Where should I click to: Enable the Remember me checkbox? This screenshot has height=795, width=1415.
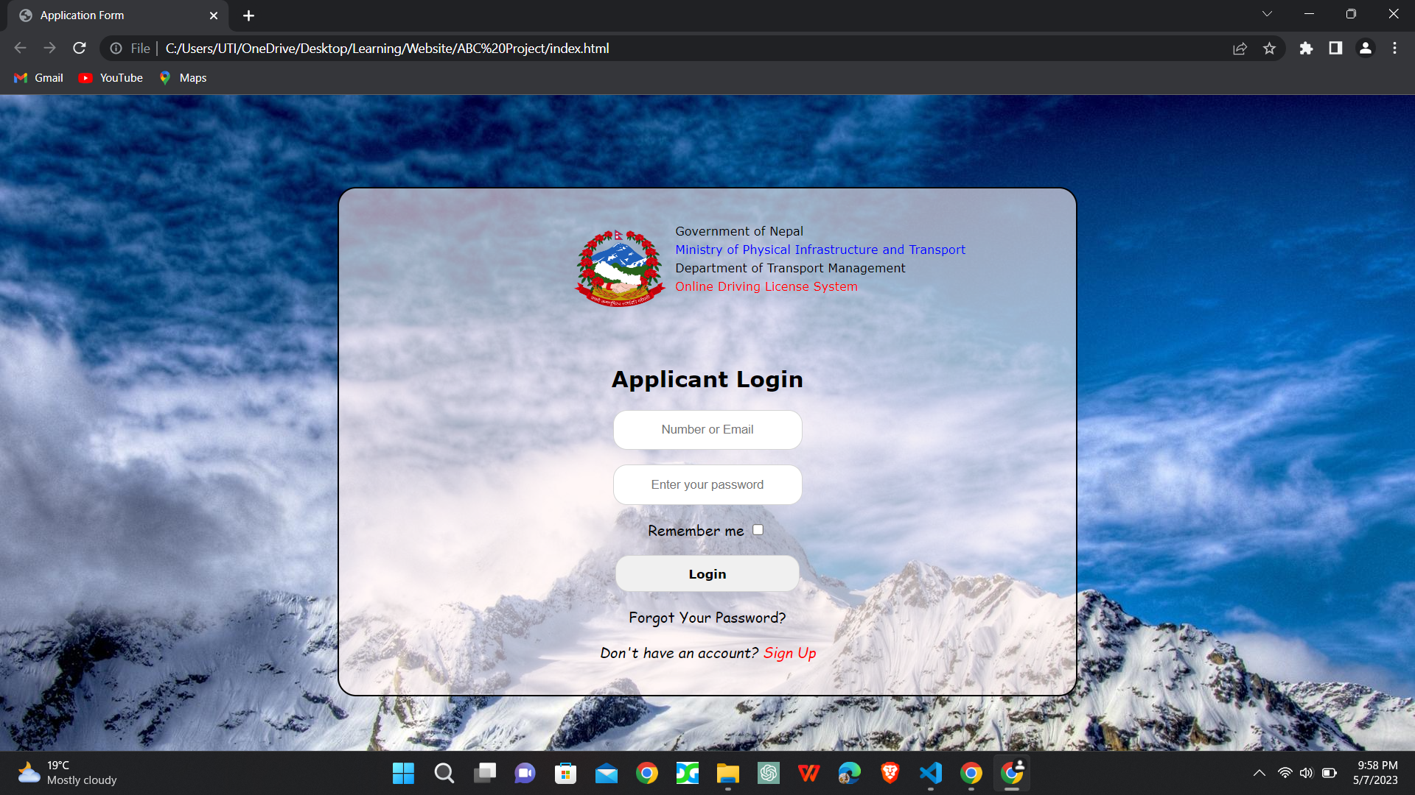click(758, 530)
